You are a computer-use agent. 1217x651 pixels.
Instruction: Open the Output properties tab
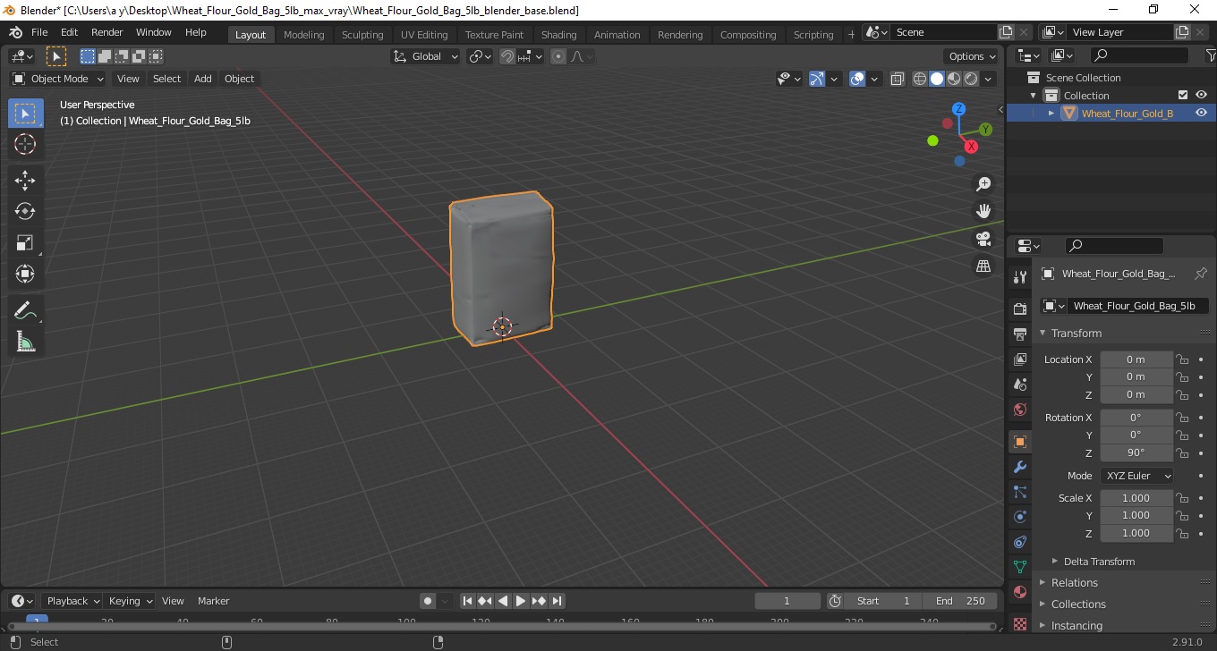(1020, 334)
